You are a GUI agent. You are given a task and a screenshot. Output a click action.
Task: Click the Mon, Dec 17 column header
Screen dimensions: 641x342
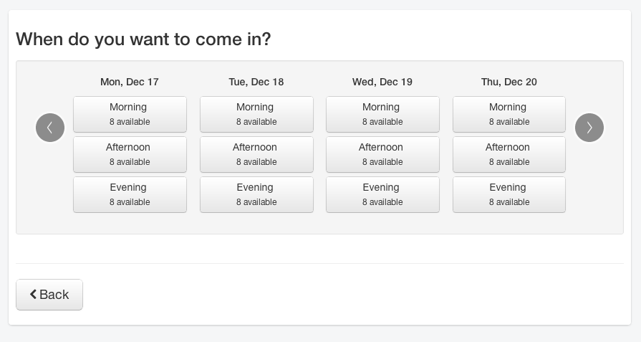click(130, 82)
